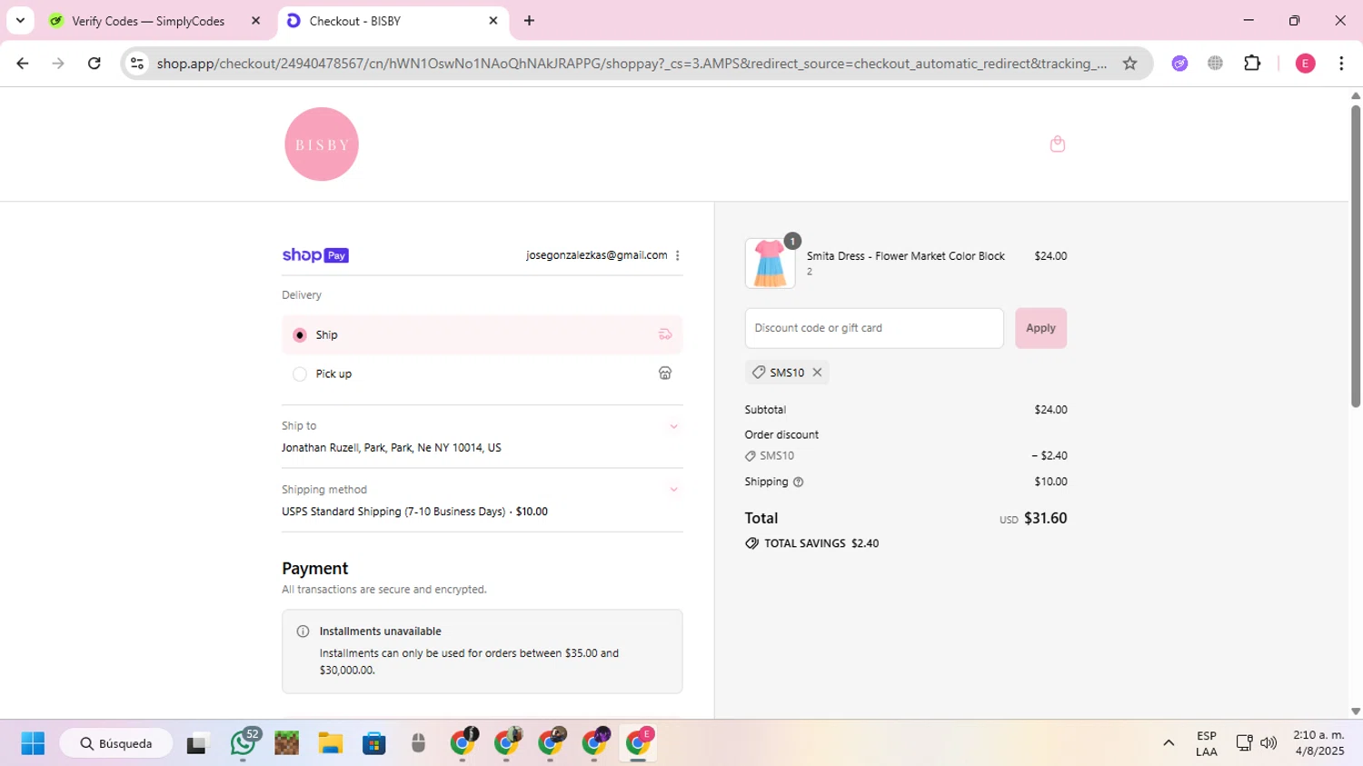Click the Payment section heading
This screenshot has height=766, width=1363.
click(314, 568)
